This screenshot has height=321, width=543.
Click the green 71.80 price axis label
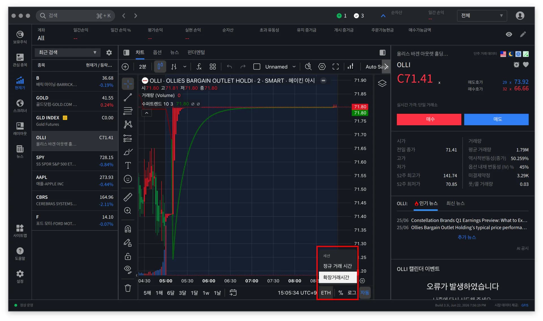point(360,113)
